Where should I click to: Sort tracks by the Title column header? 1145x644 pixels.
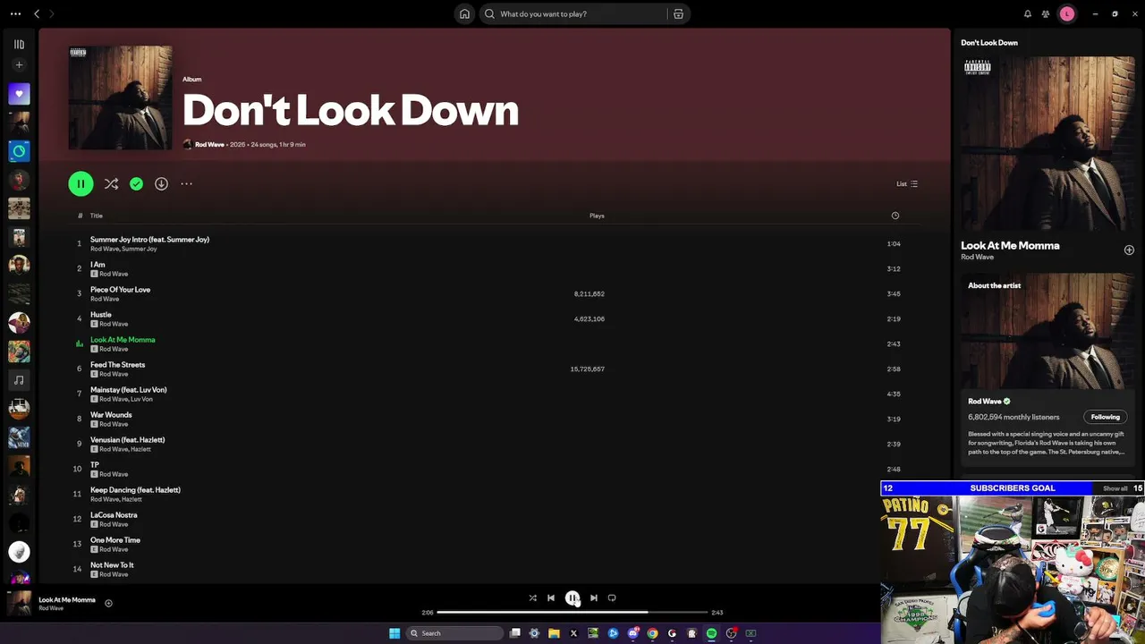96,216
